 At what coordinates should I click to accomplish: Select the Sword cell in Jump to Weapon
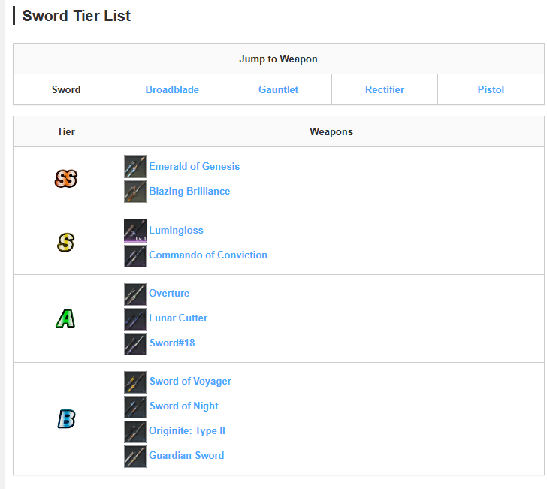coord(66,89)
